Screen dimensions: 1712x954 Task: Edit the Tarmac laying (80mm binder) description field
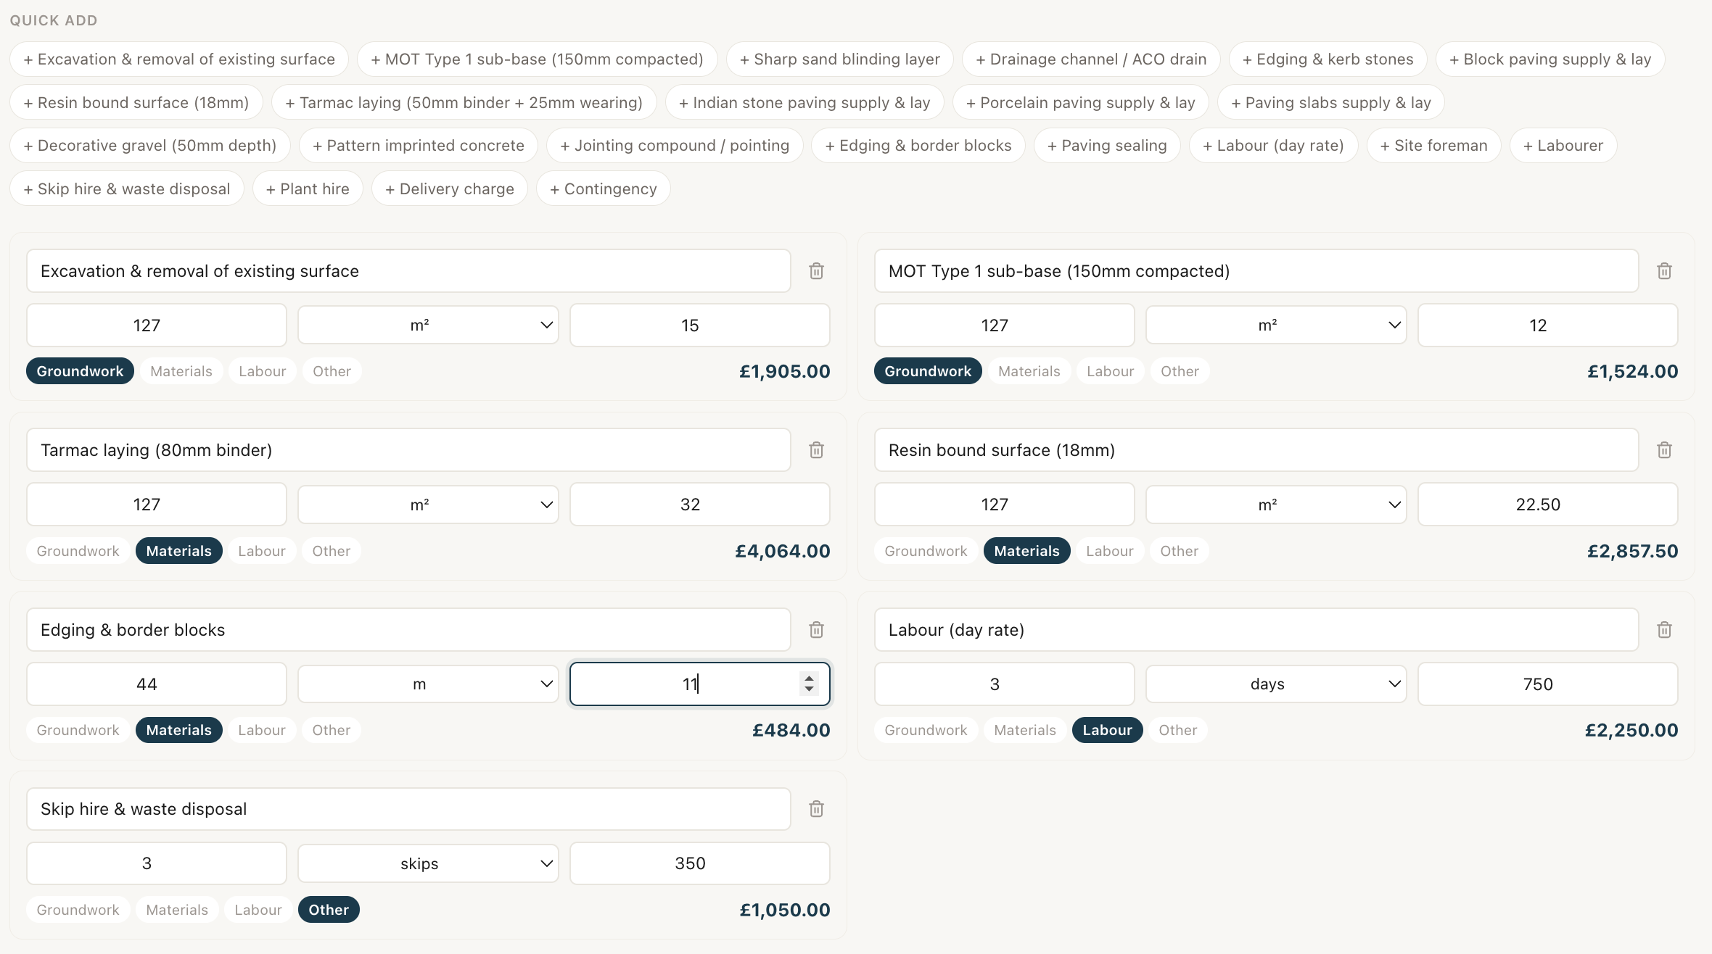pyautogui.click(x=408, y=450)
